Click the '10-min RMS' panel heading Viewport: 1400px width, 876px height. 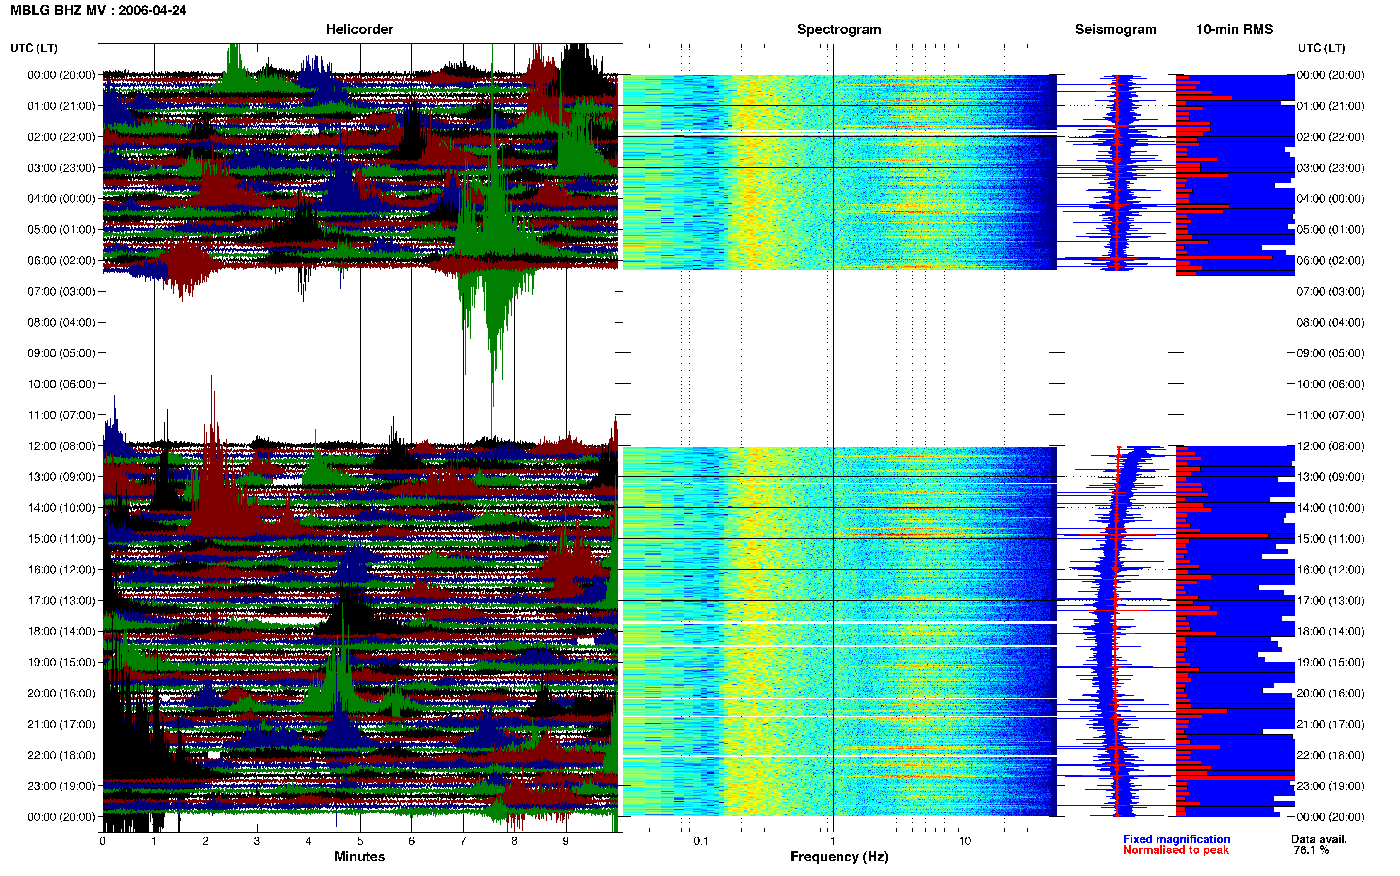pos(1234,29)
